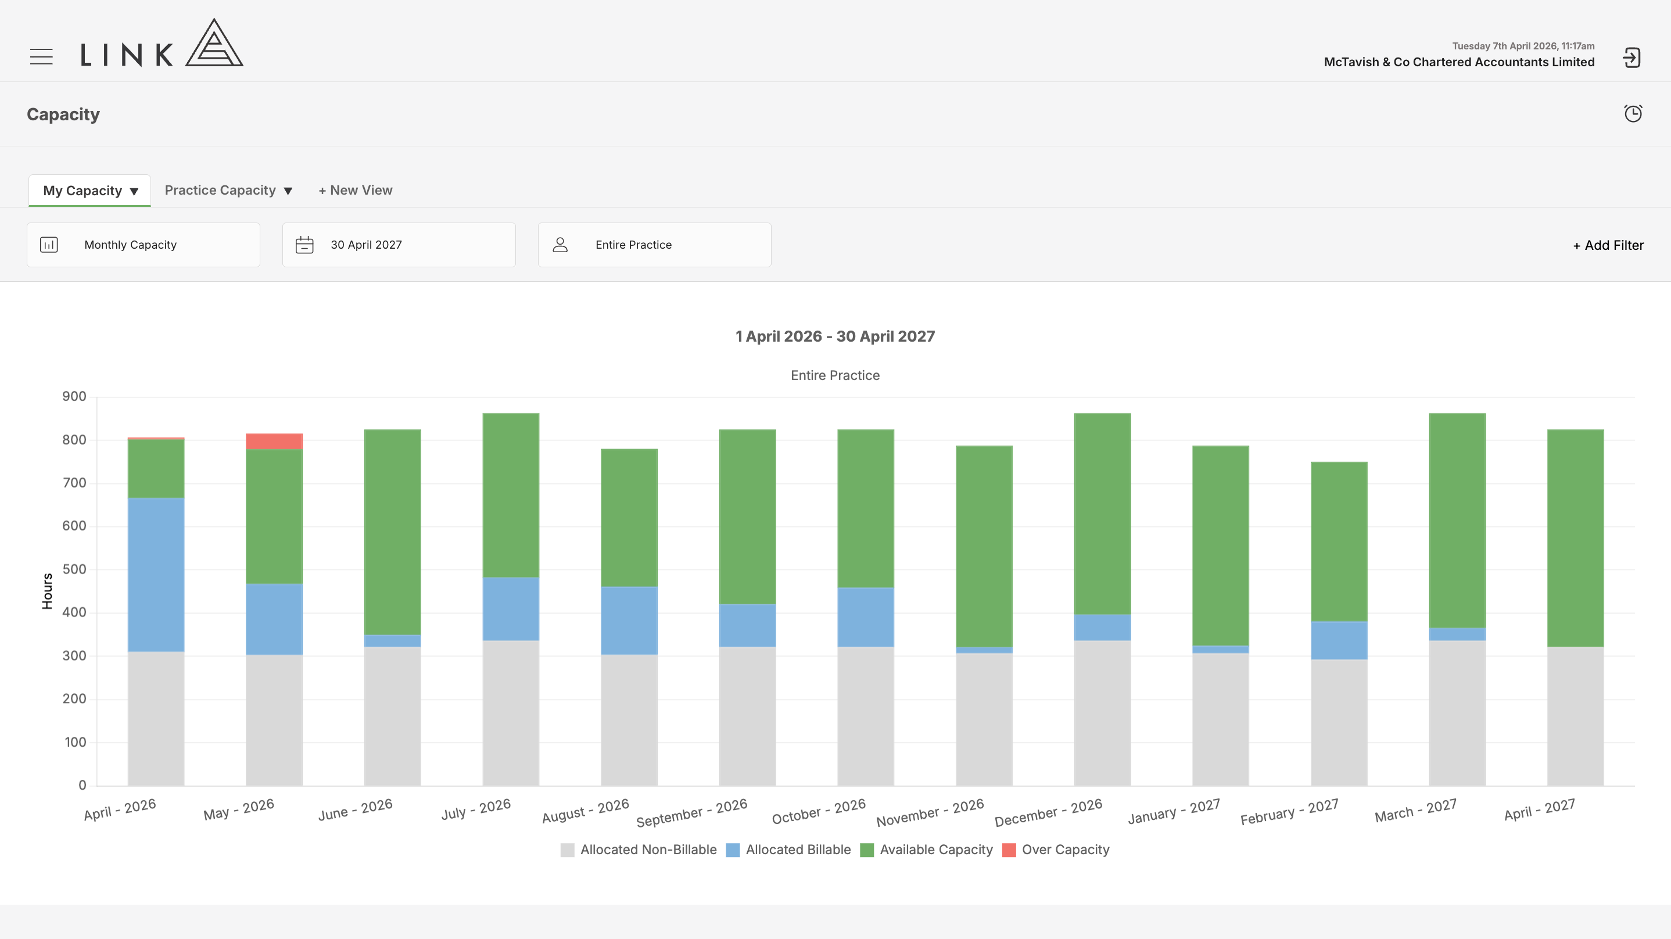Toggle Available Capacity legend series
Viewport: 1671px width, 939px height.
926,850
